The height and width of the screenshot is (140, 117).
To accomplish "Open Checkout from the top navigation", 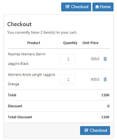I will [x=76, y=7].
